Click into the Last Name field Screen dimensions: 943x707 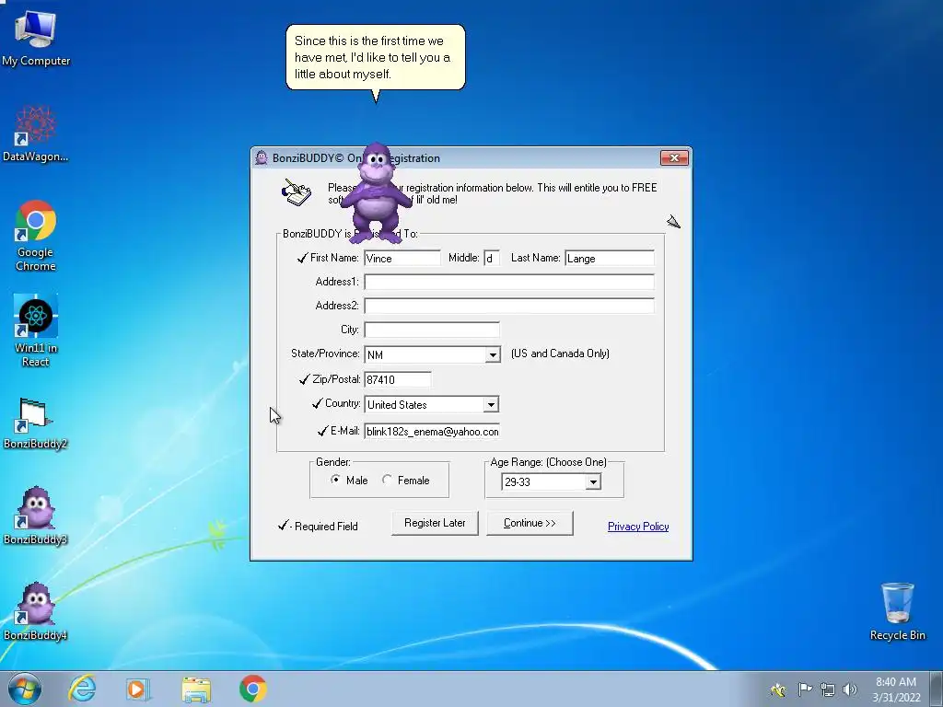tap(610, 259)
